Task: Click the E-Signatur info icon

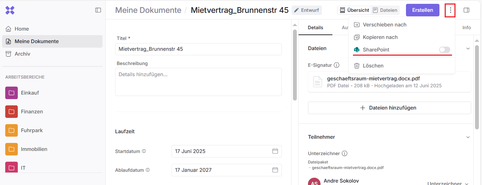Action: pyautogui.click(x=337, y=65)
